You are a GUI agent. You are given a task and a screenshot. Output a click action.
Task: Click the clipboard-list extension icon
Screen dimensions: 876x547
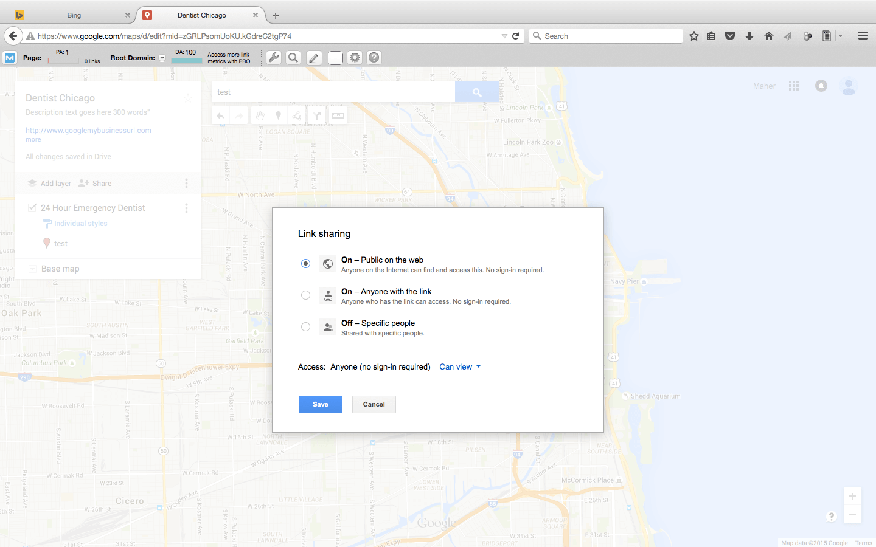click(827, 36)
